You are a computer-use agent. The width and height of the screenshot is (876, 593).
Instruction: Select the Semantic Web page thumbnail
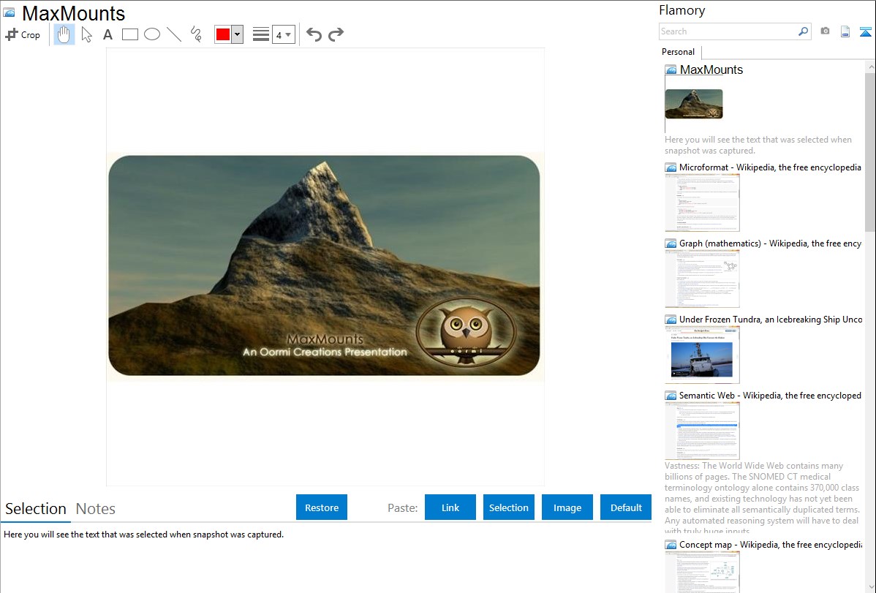[x=702, y=431]
